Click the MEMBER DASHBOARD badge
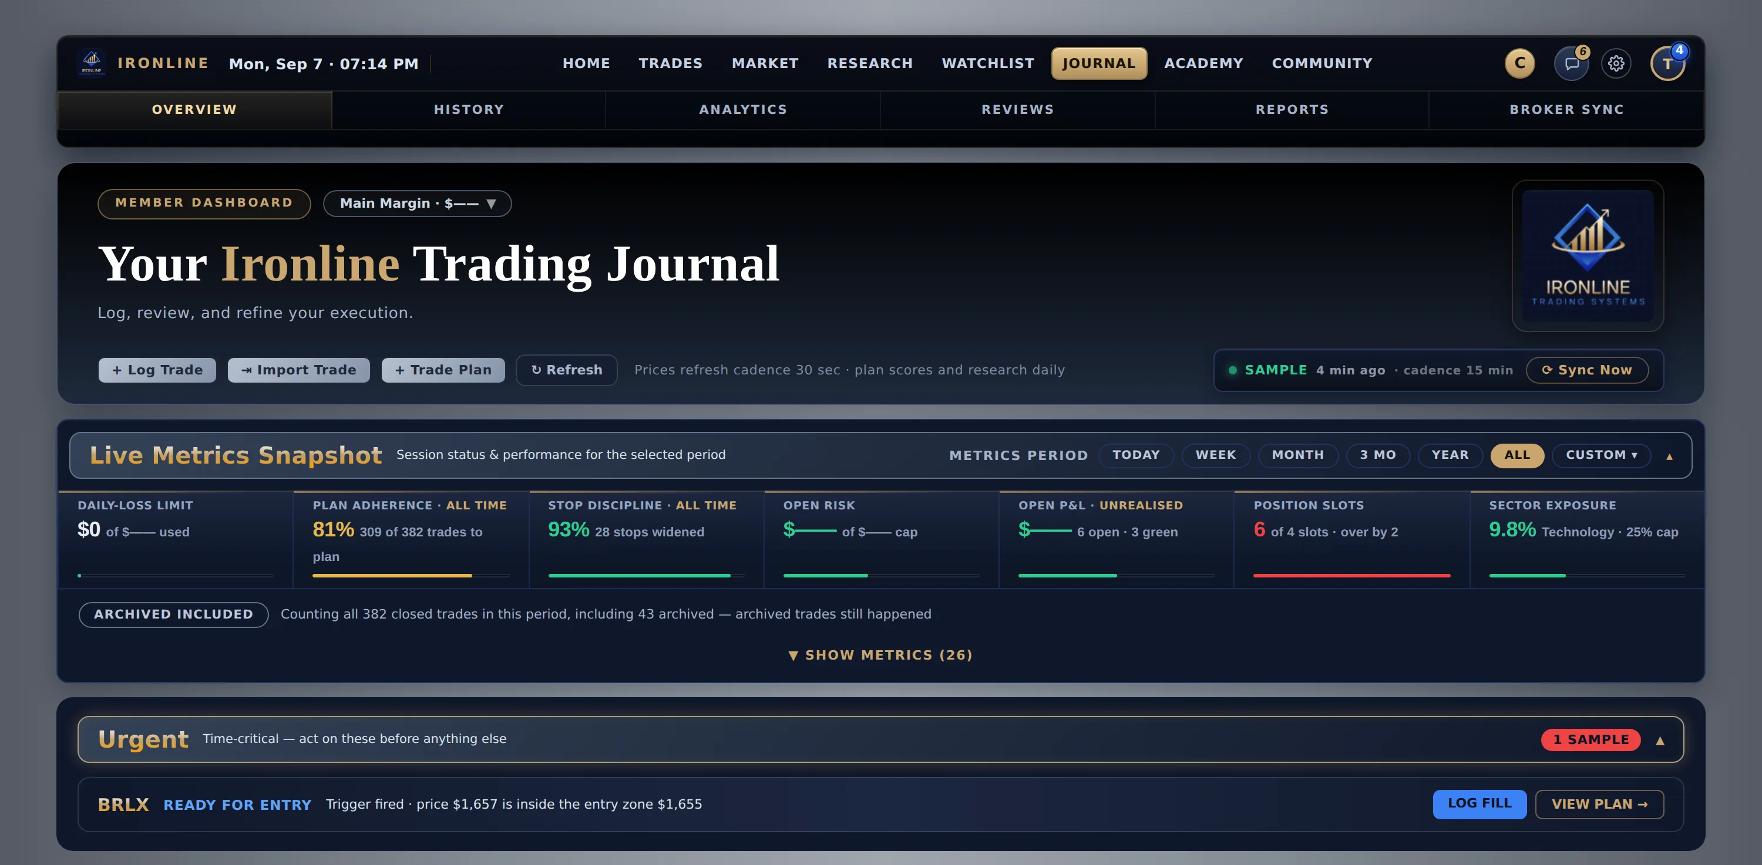The height and width of the screenshot is (865, 1762). click(204, 204)
